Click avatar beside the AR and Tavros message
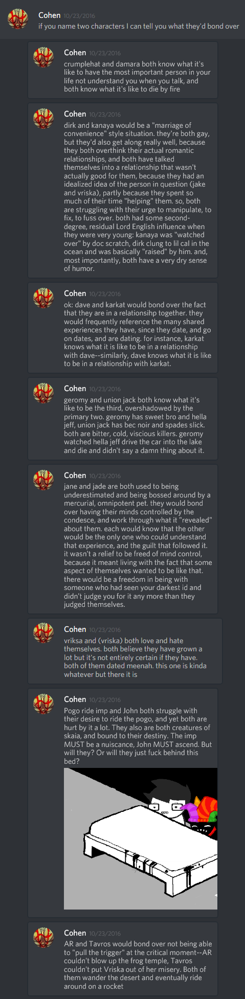Screen dimensions: 245x999 (43, 938)
